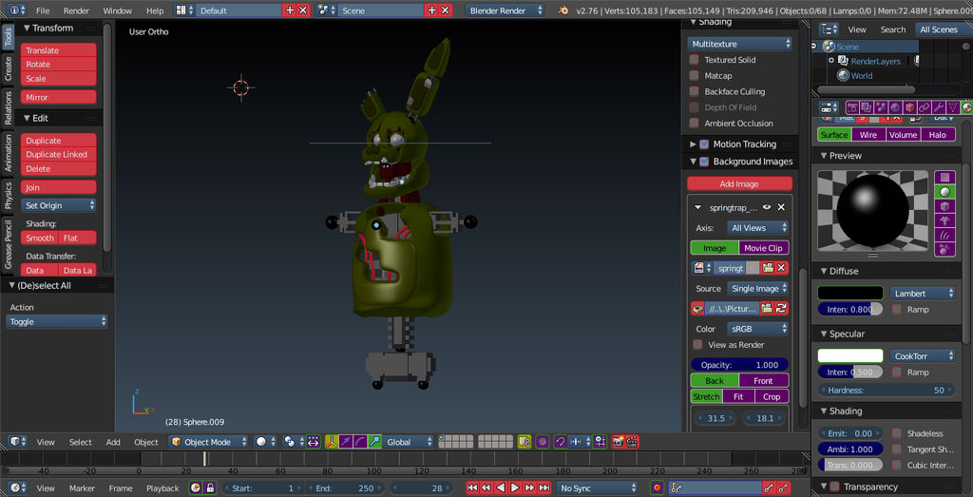Image resolution: width=973 pixels, height=497 pixels.
Task: Select sphere preview type
Action: [945, 192]
